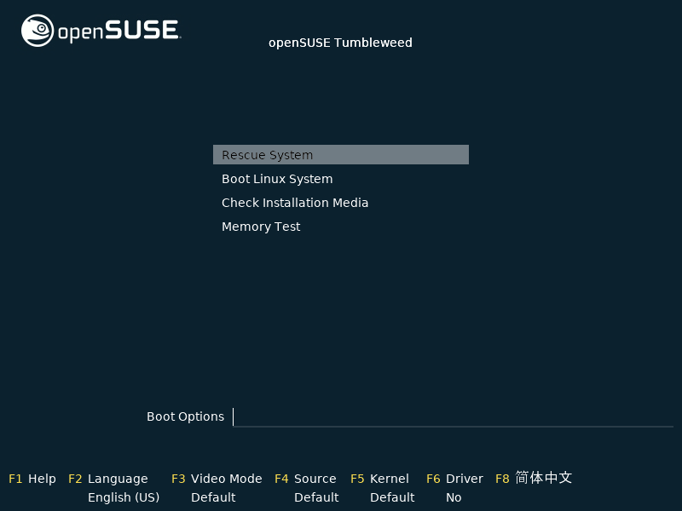Select the Default kernel setting
The image size is (682, 511).
pyautogui.click(x=392, y=497)
